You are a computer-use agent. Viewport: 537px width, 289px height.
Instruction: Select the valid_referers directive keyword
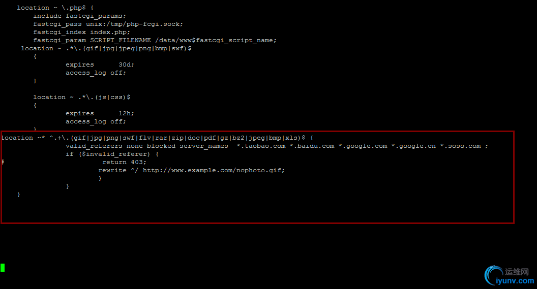point(94,146)
